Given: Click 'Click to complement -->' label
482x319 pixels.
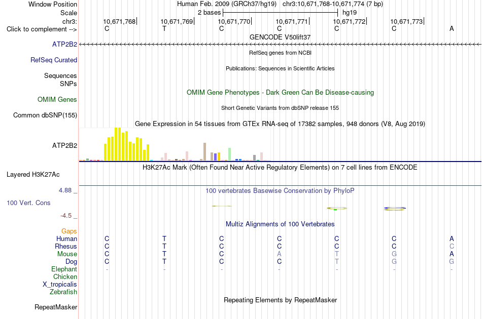Looking at the screenshot, I should coord(42,29).
